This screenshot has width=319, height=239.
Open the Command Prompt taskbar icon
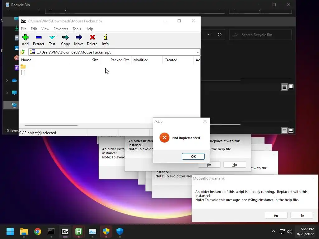[51, 231]
